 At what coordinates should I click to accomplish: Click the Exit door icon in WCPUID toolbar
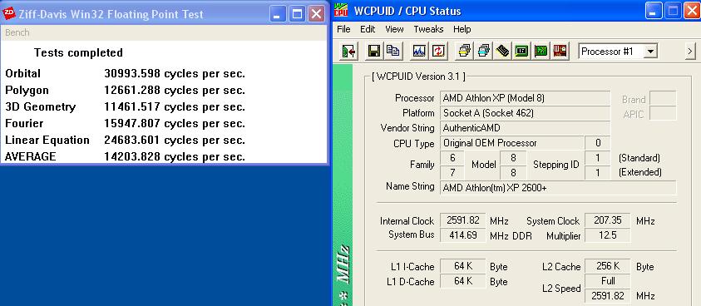pos(348,52)
